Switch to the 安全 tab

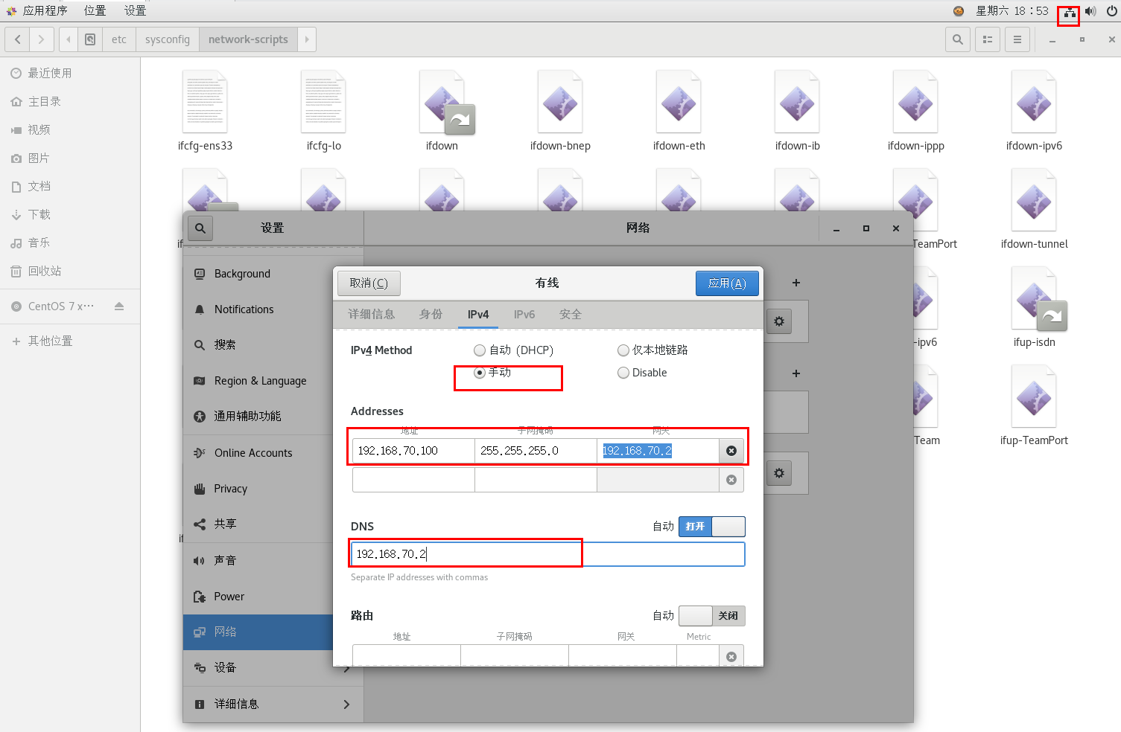[x=571, y=315]
